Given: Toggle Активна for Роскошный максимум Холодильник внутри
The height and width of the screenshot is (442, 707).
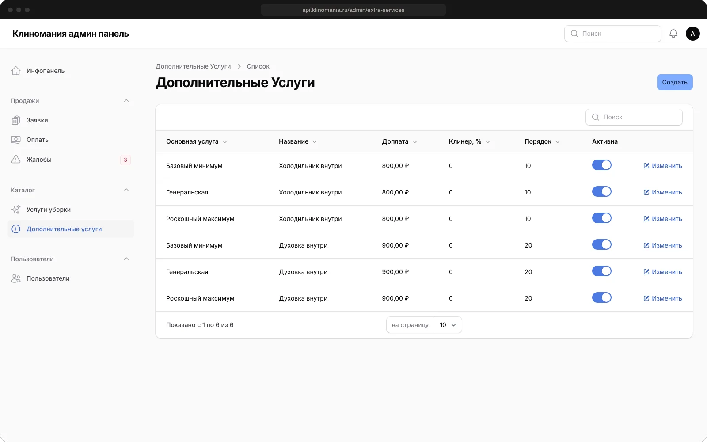Looking at the screenshot, I should (x=602, y=218).
